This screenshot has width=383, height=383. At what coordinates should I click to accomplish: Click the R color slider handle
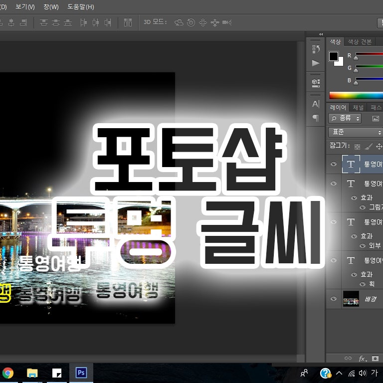click(x=356, y=58)
